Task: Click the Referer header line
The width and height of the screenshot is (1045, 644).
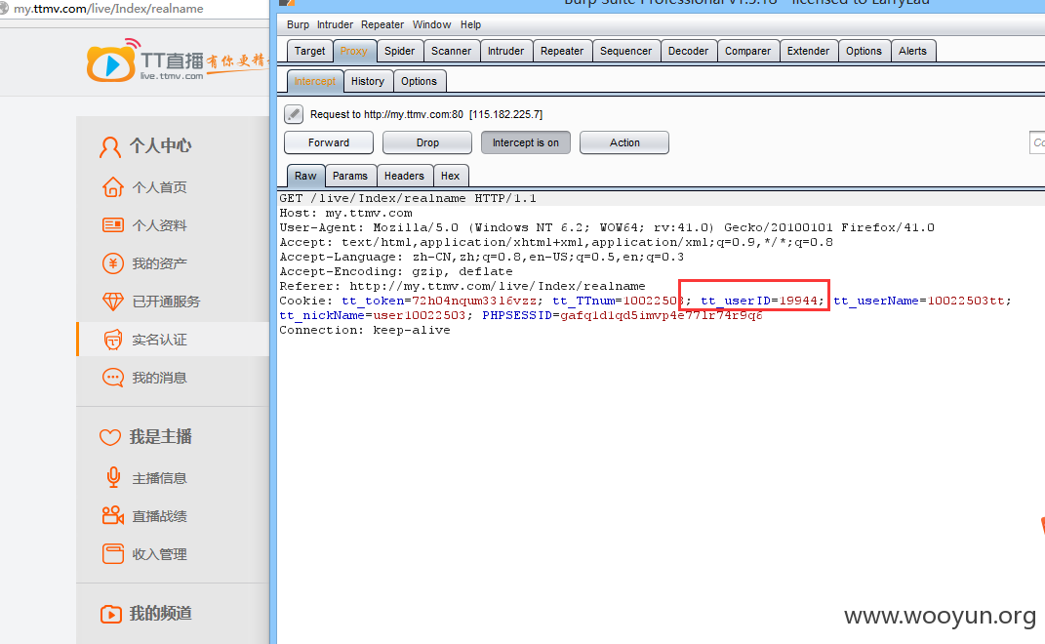Action: (x=462, y=286)
